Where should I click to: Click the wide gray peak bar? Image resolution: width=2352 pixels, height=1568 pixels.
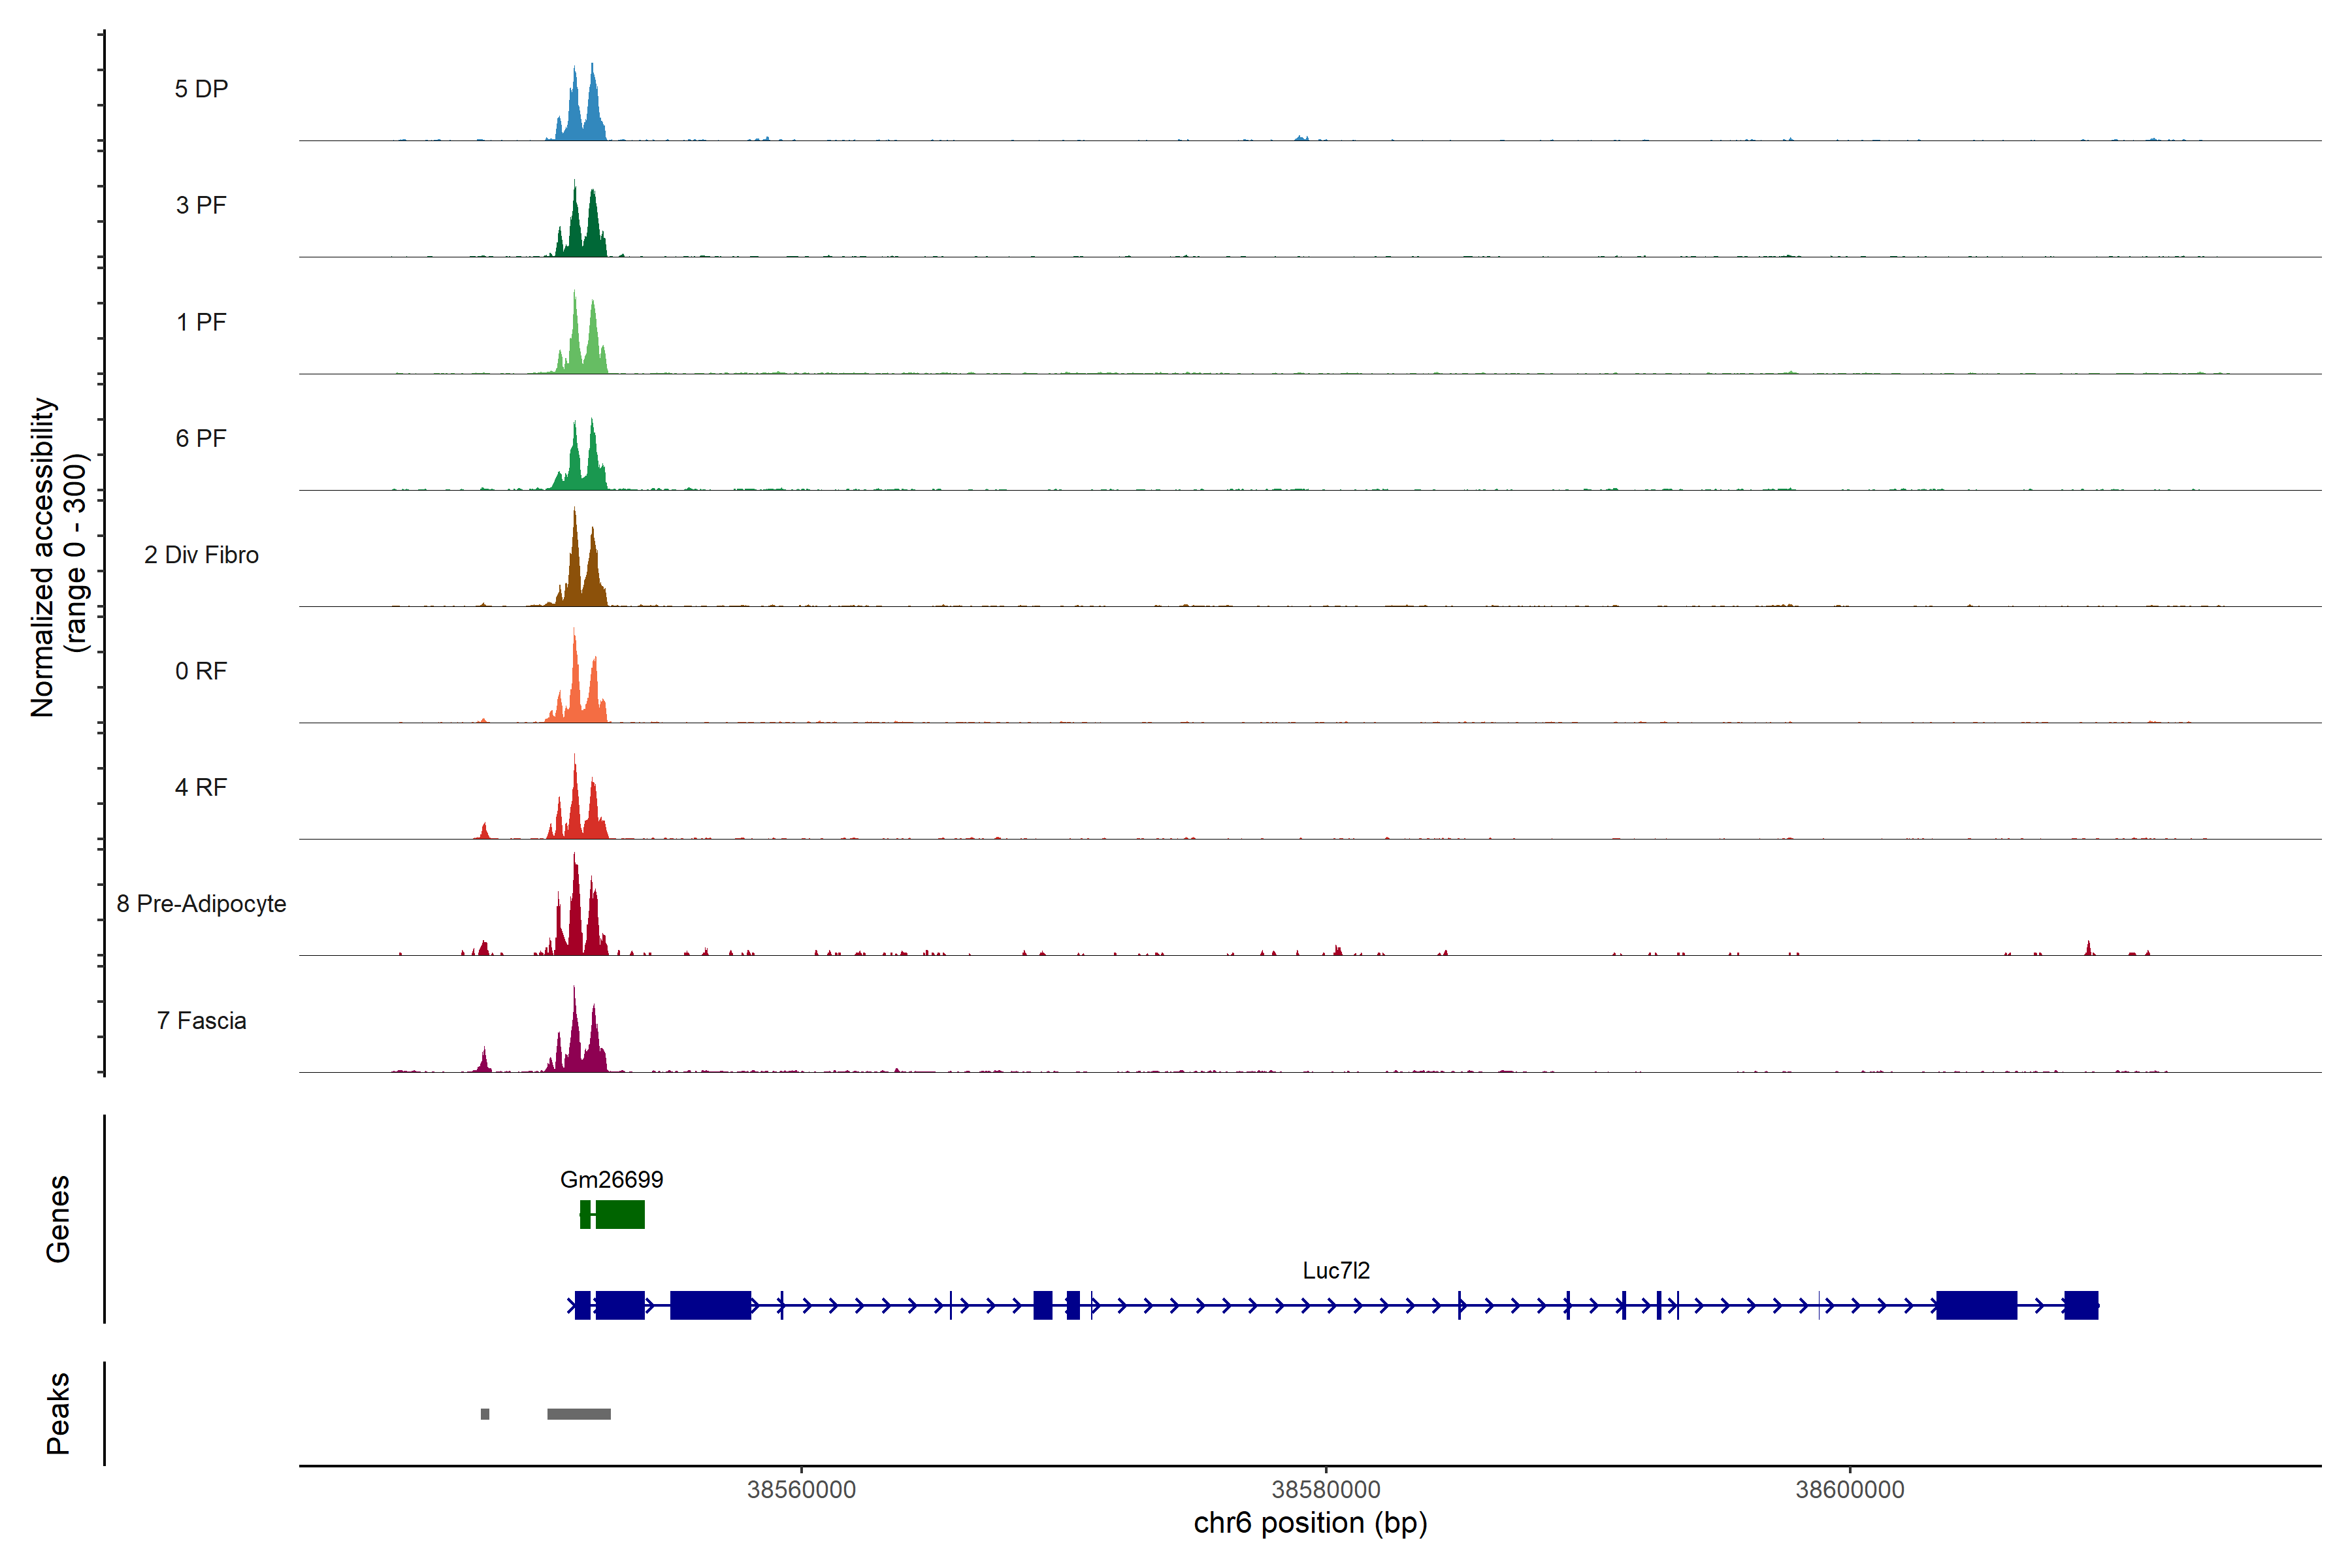[579, 1414]
